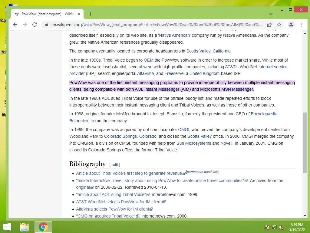
Task: Click the address bar URL
Action: point(157,25)
